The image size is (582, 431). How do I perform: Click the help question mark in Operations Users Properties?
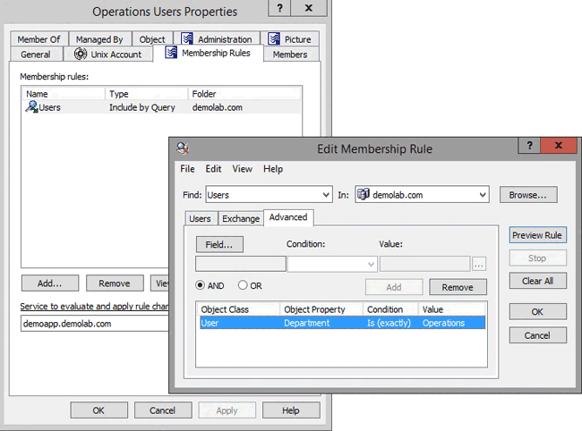tap(279, 8)
